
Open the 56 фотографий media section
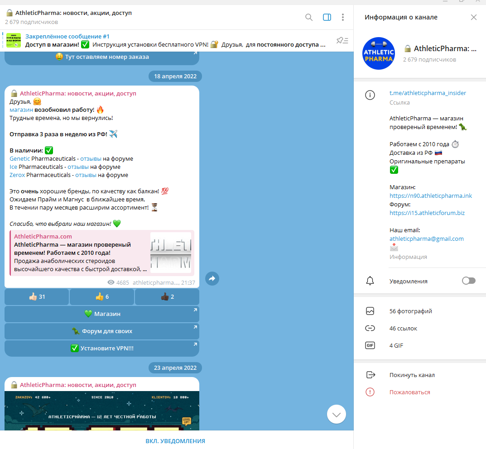pos(410,311)
